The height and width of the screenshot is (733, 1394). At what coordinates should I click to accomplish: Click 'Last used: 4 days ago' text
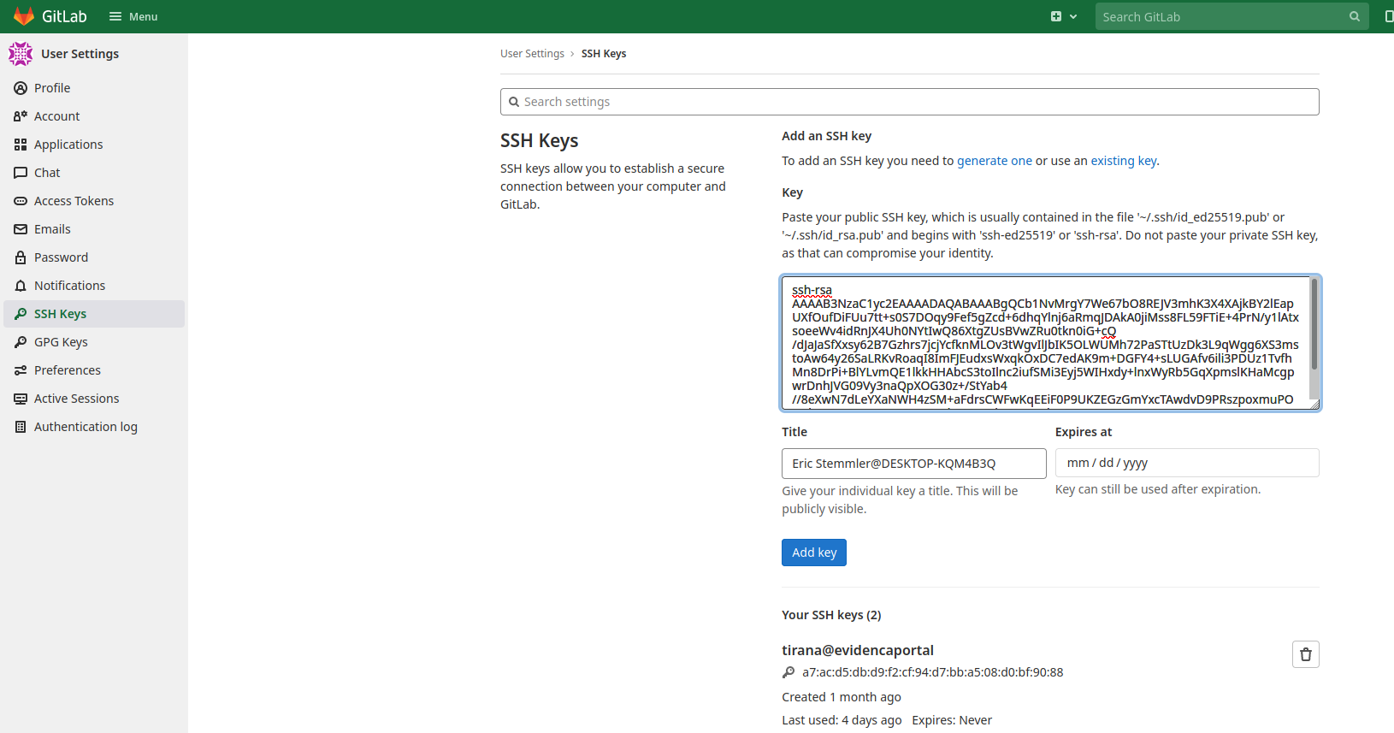coord(842,720)
